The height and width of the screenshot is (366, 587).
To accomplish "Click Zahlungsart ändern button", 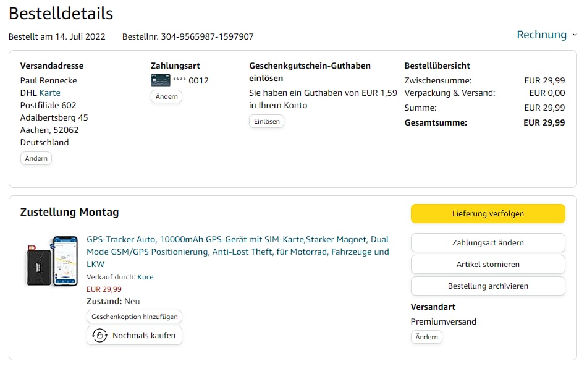I will coord(488,243).
